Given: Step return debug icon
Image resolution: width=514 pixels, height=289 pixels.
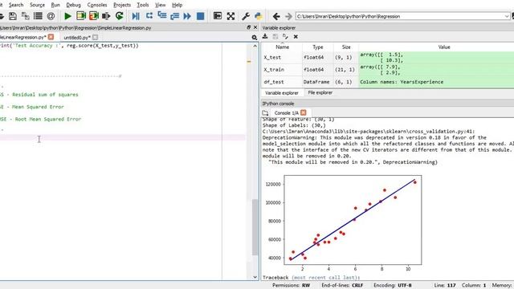Looking at the screenshot, I should tap(175, 16).
